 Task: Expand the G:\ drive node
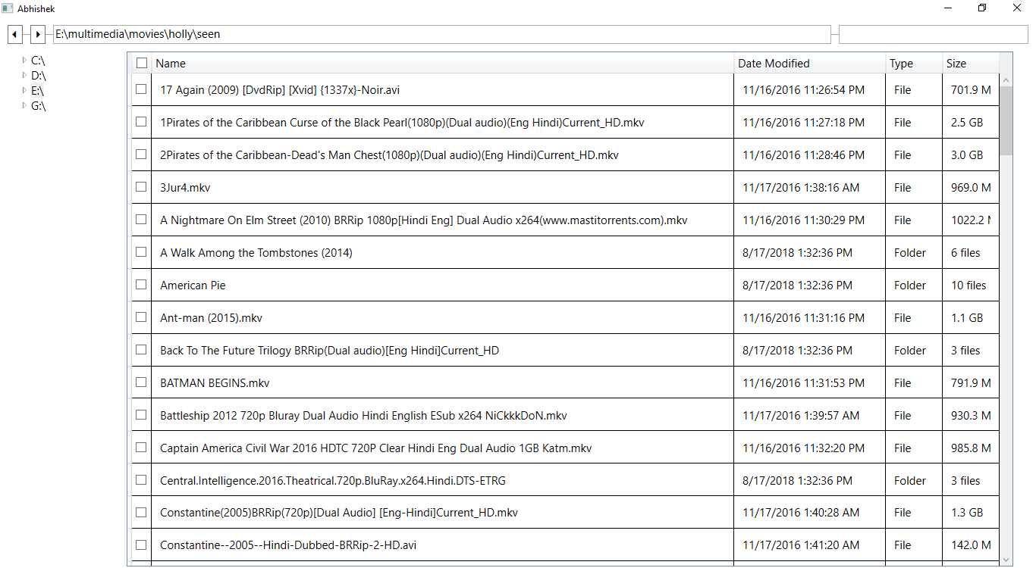[x=24, y=106]
